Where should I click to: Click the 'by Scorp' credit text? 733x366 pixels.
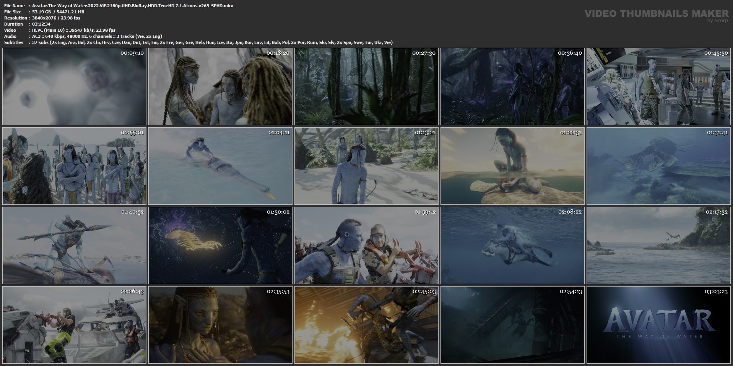click(x=718, y=21)
